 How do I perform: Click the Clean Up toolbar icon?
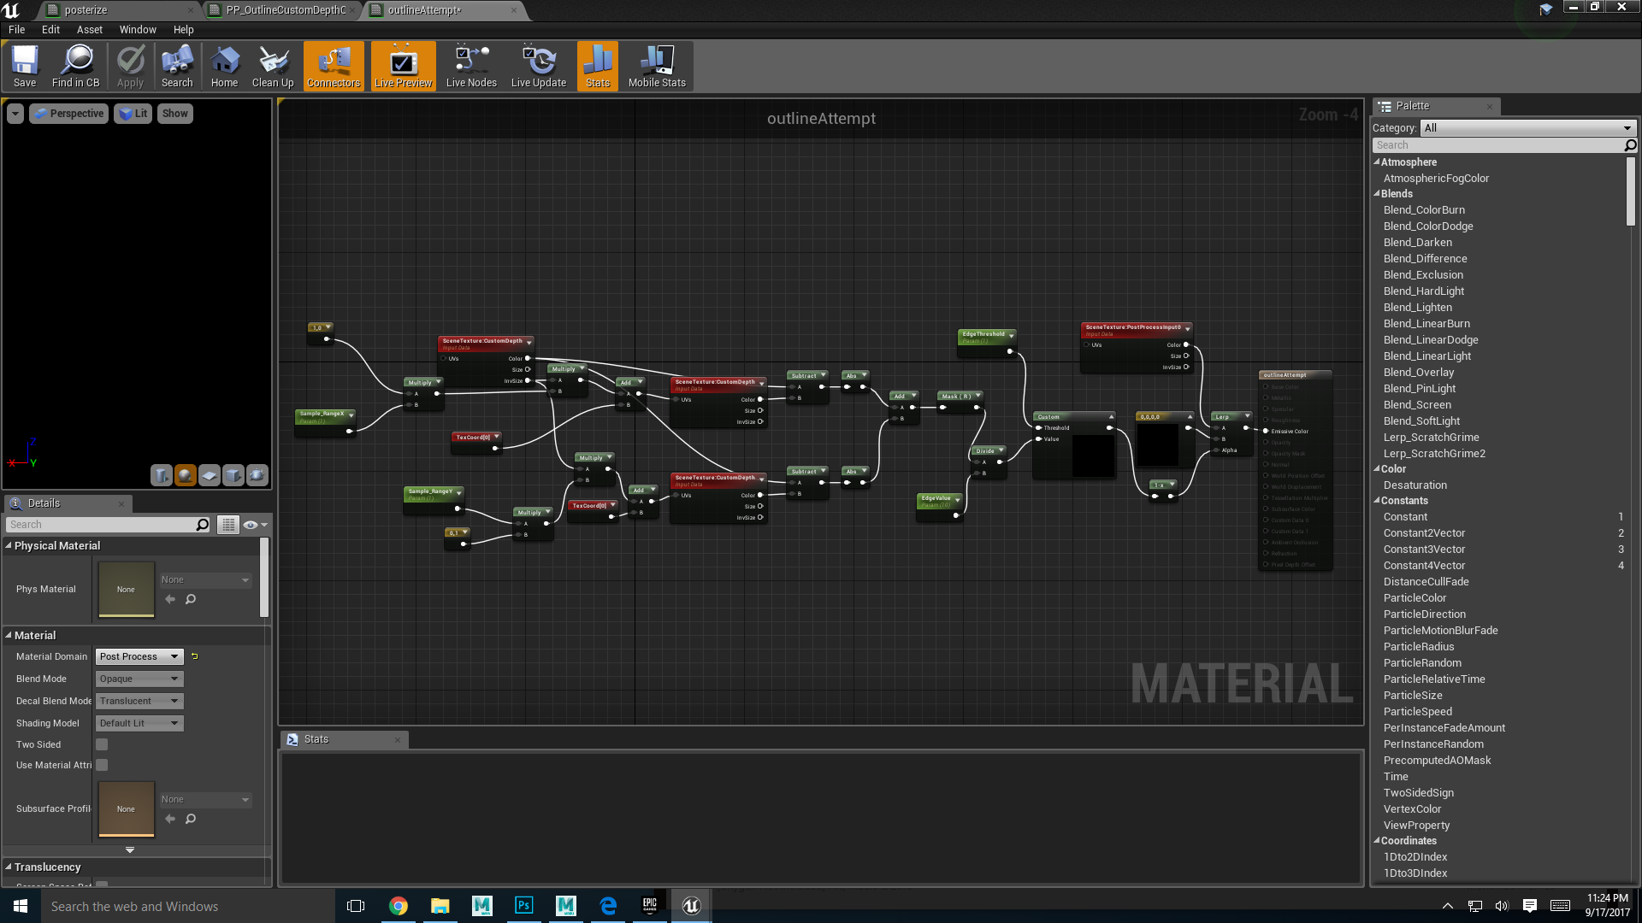[x=273, y=66]
